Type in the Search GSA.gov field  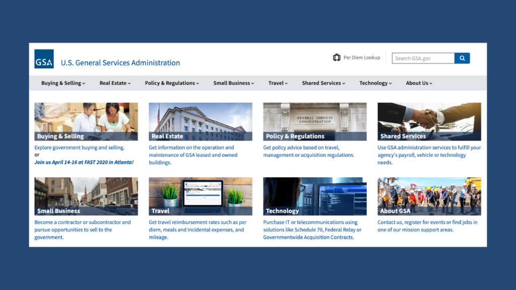423,58
